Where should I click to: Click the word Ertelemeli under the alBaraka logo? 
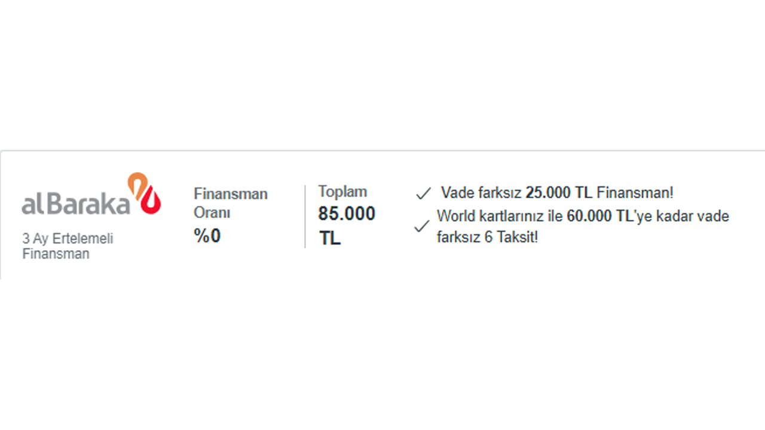pyautogui.click(x=82, y=238)
